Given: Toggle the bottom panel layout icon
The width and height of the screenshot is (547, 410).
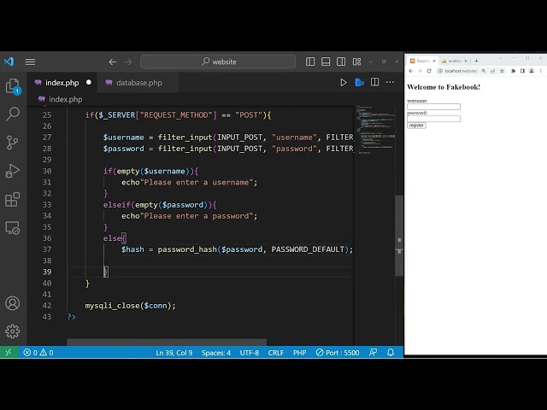Looking at the screenshot, I should tap(326, 61).
